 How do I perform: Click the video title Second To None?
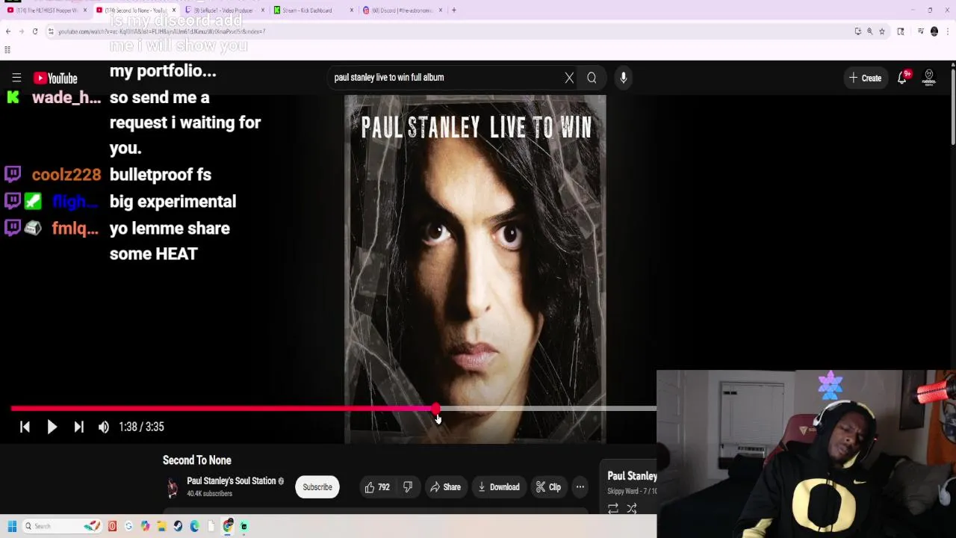tap(197, 460)
